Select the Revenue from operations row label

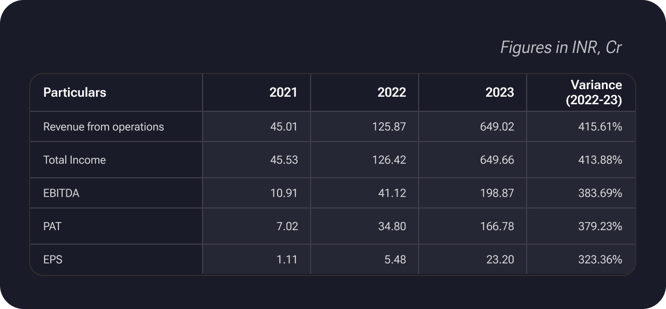(x=103, y=127)
